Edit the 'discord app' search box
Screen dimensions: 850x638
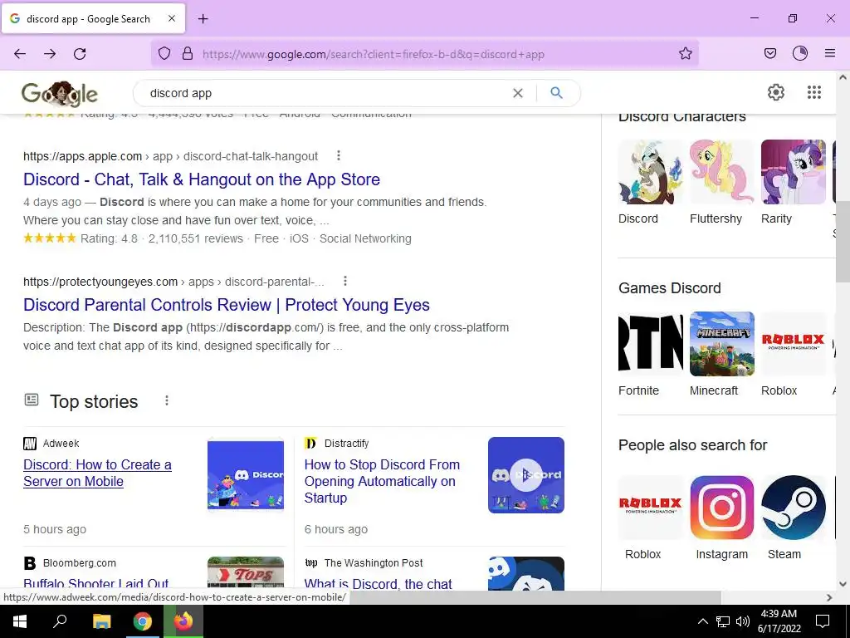point(325,93)
